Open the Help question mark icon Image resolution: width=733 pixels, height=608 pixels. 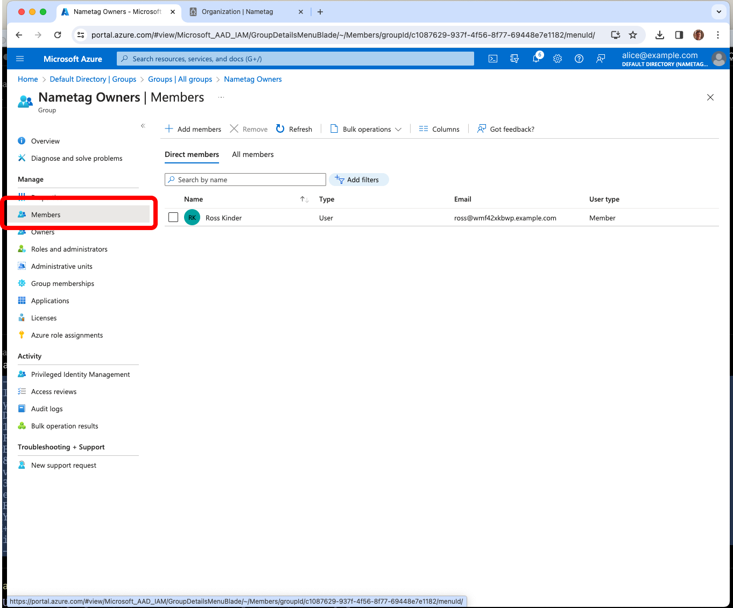pyautogui.click(x=579, y=59)
